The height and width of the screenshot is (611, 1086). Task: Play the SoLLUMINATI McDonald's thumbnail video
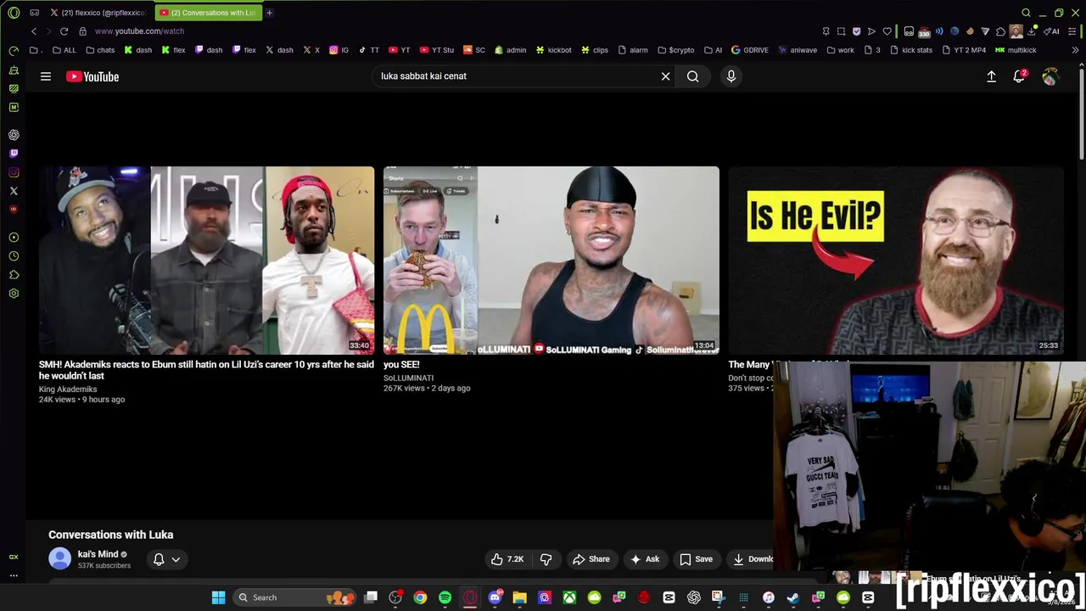[x=551, y=260]
